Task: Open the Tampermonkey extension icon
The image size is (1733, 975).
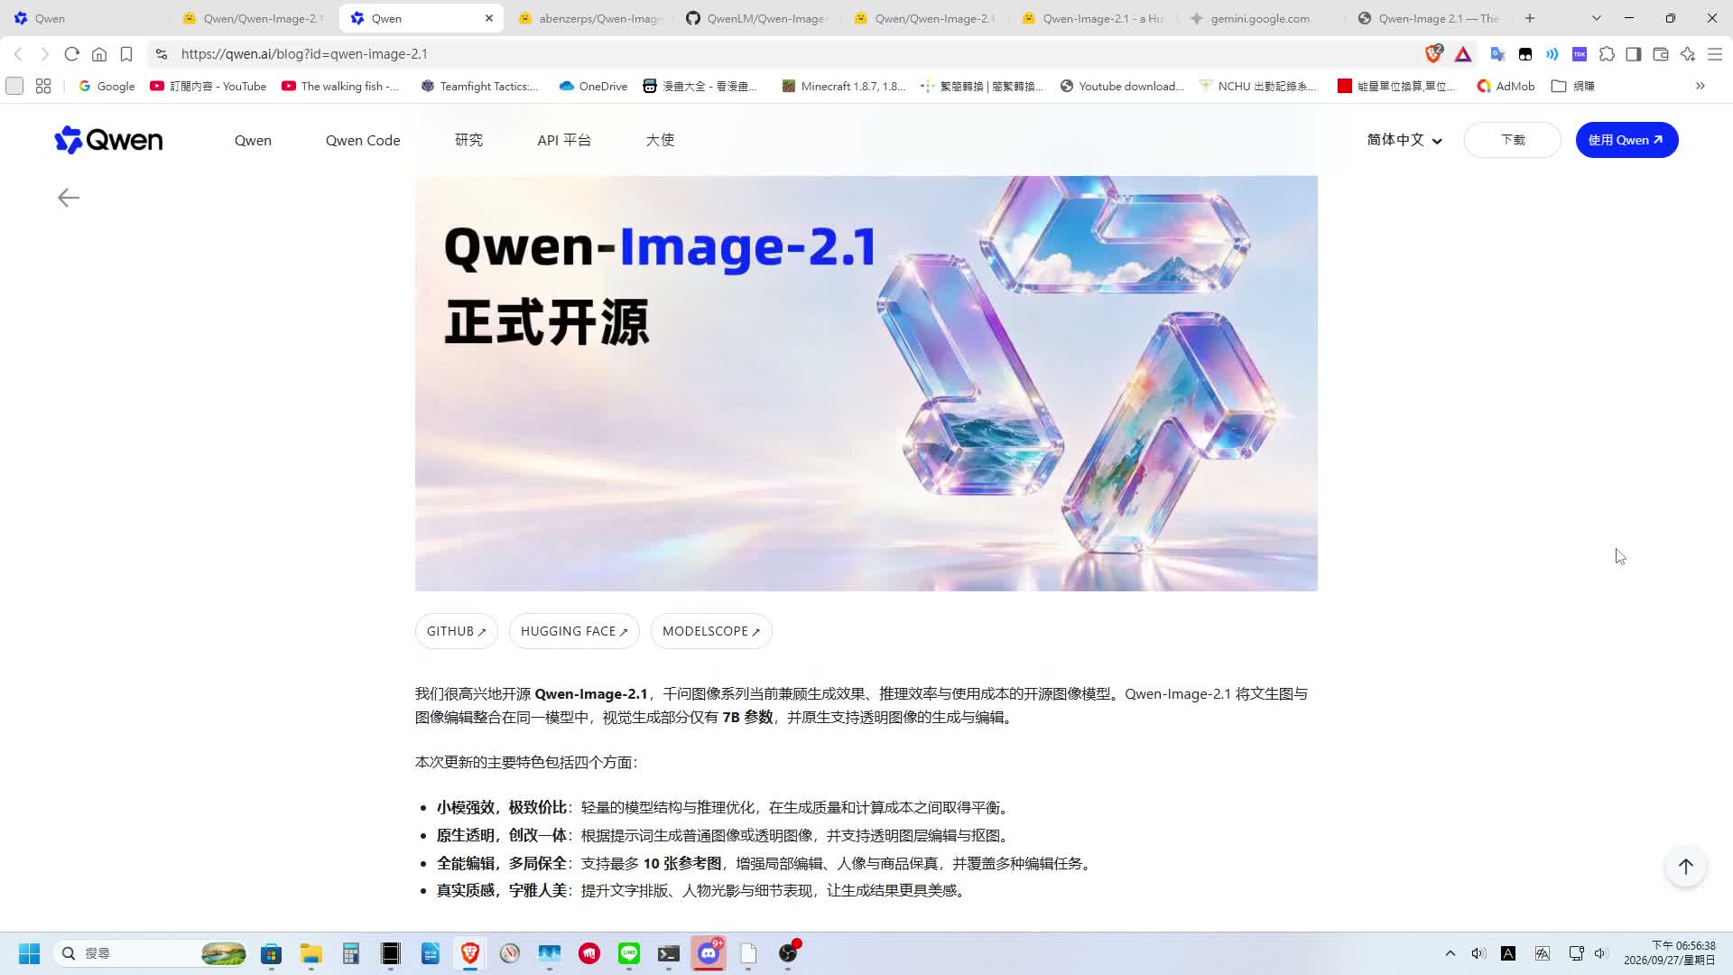Action: point(1525,54)
